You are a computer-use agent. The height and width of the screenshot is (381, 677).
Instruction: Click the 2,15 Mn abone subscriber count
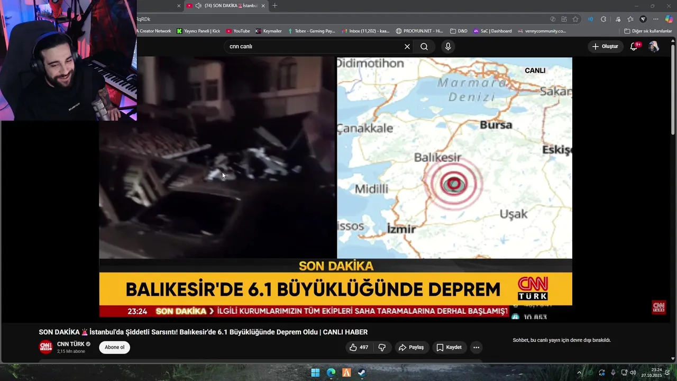[x=71, y=351]
